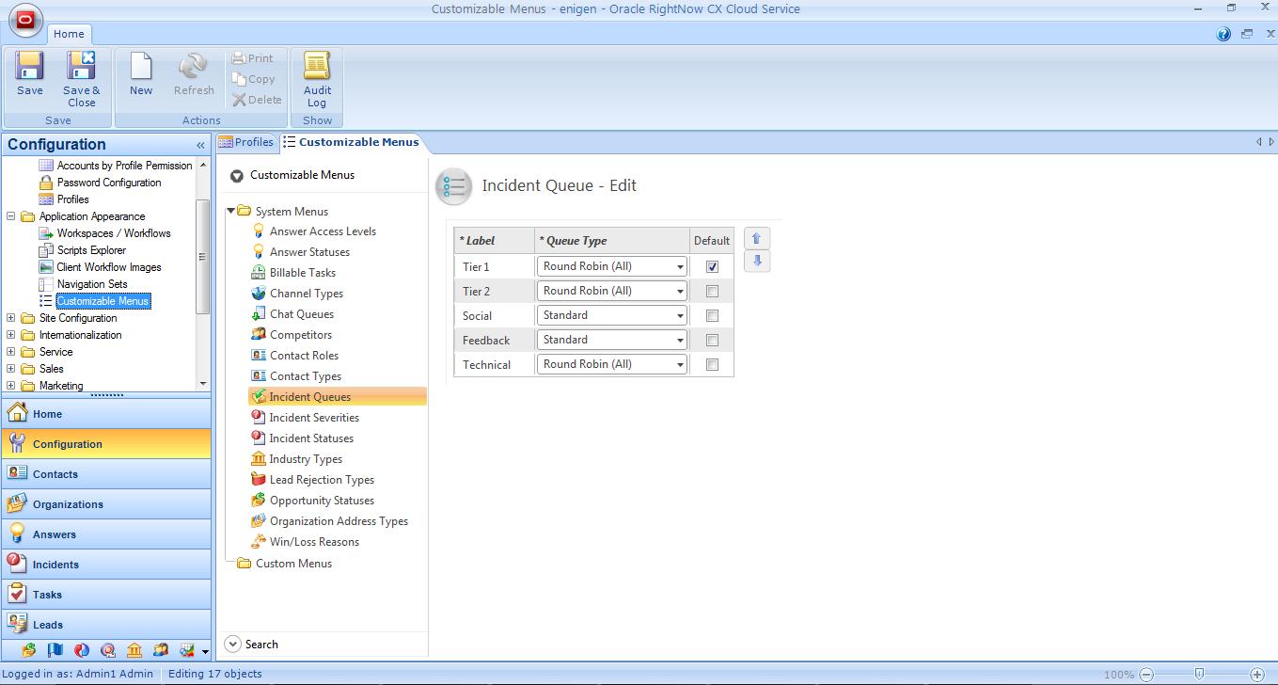1278x685 pixels.
Task: Uncheck Default checkbox for Tier 1
Action: click(x=712, y=267)
